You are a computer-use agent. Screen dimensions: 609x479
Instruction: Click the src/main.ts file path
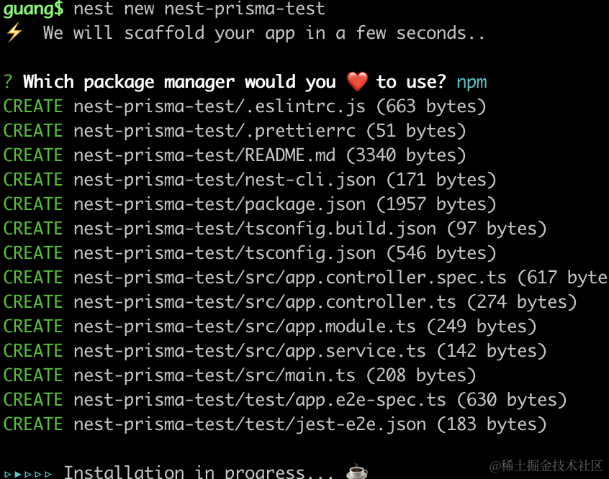(215, 375)
